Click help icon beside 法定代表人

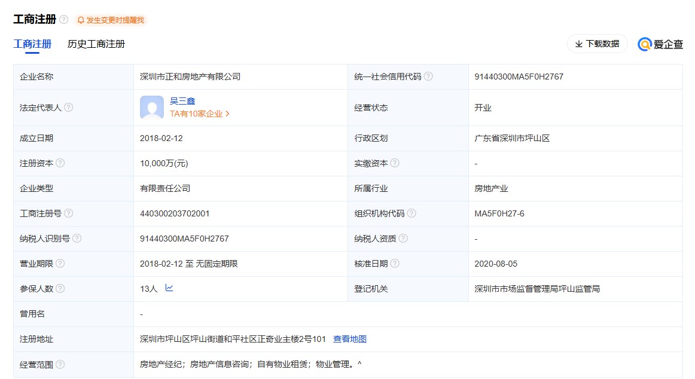click(69, 108)
